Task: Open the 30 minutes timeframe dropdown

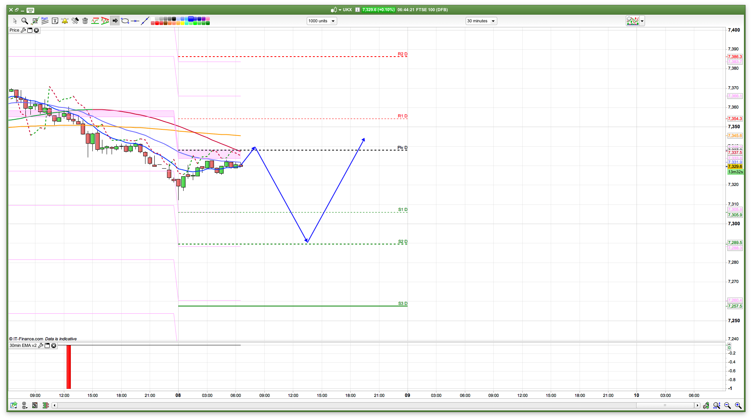Action: coord(481,21)
